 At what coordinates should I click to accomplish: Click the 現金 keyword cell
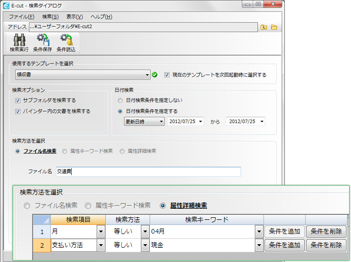[x=202, y=245]
